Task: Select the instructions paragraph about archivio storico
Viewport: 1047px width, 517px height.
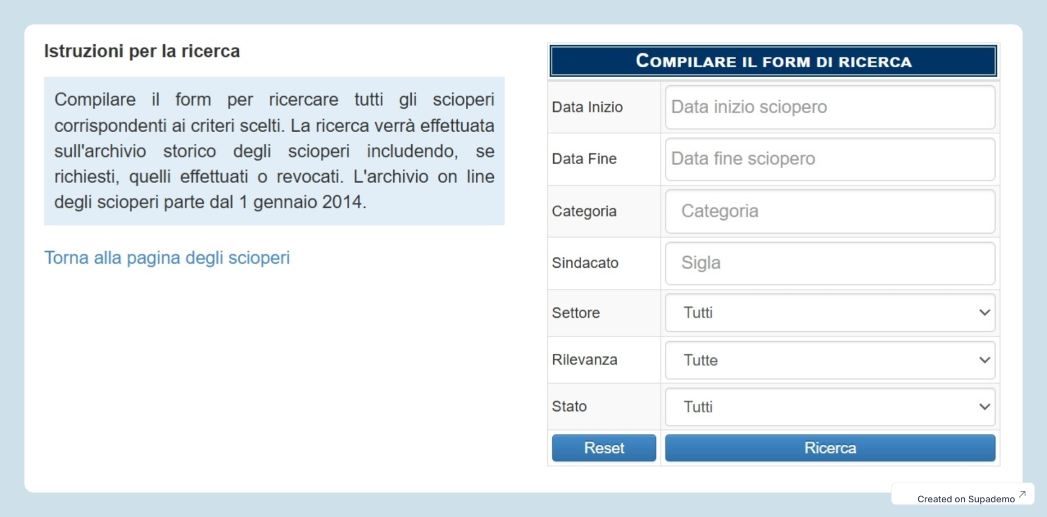Action: pos(274,151)
